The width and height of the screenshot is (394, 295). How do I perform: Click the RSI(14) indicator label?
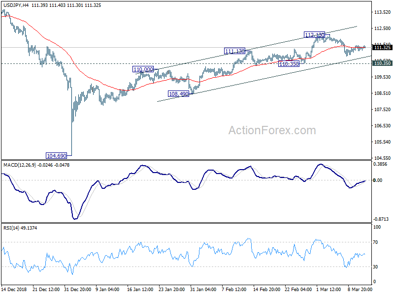point(11,228)
